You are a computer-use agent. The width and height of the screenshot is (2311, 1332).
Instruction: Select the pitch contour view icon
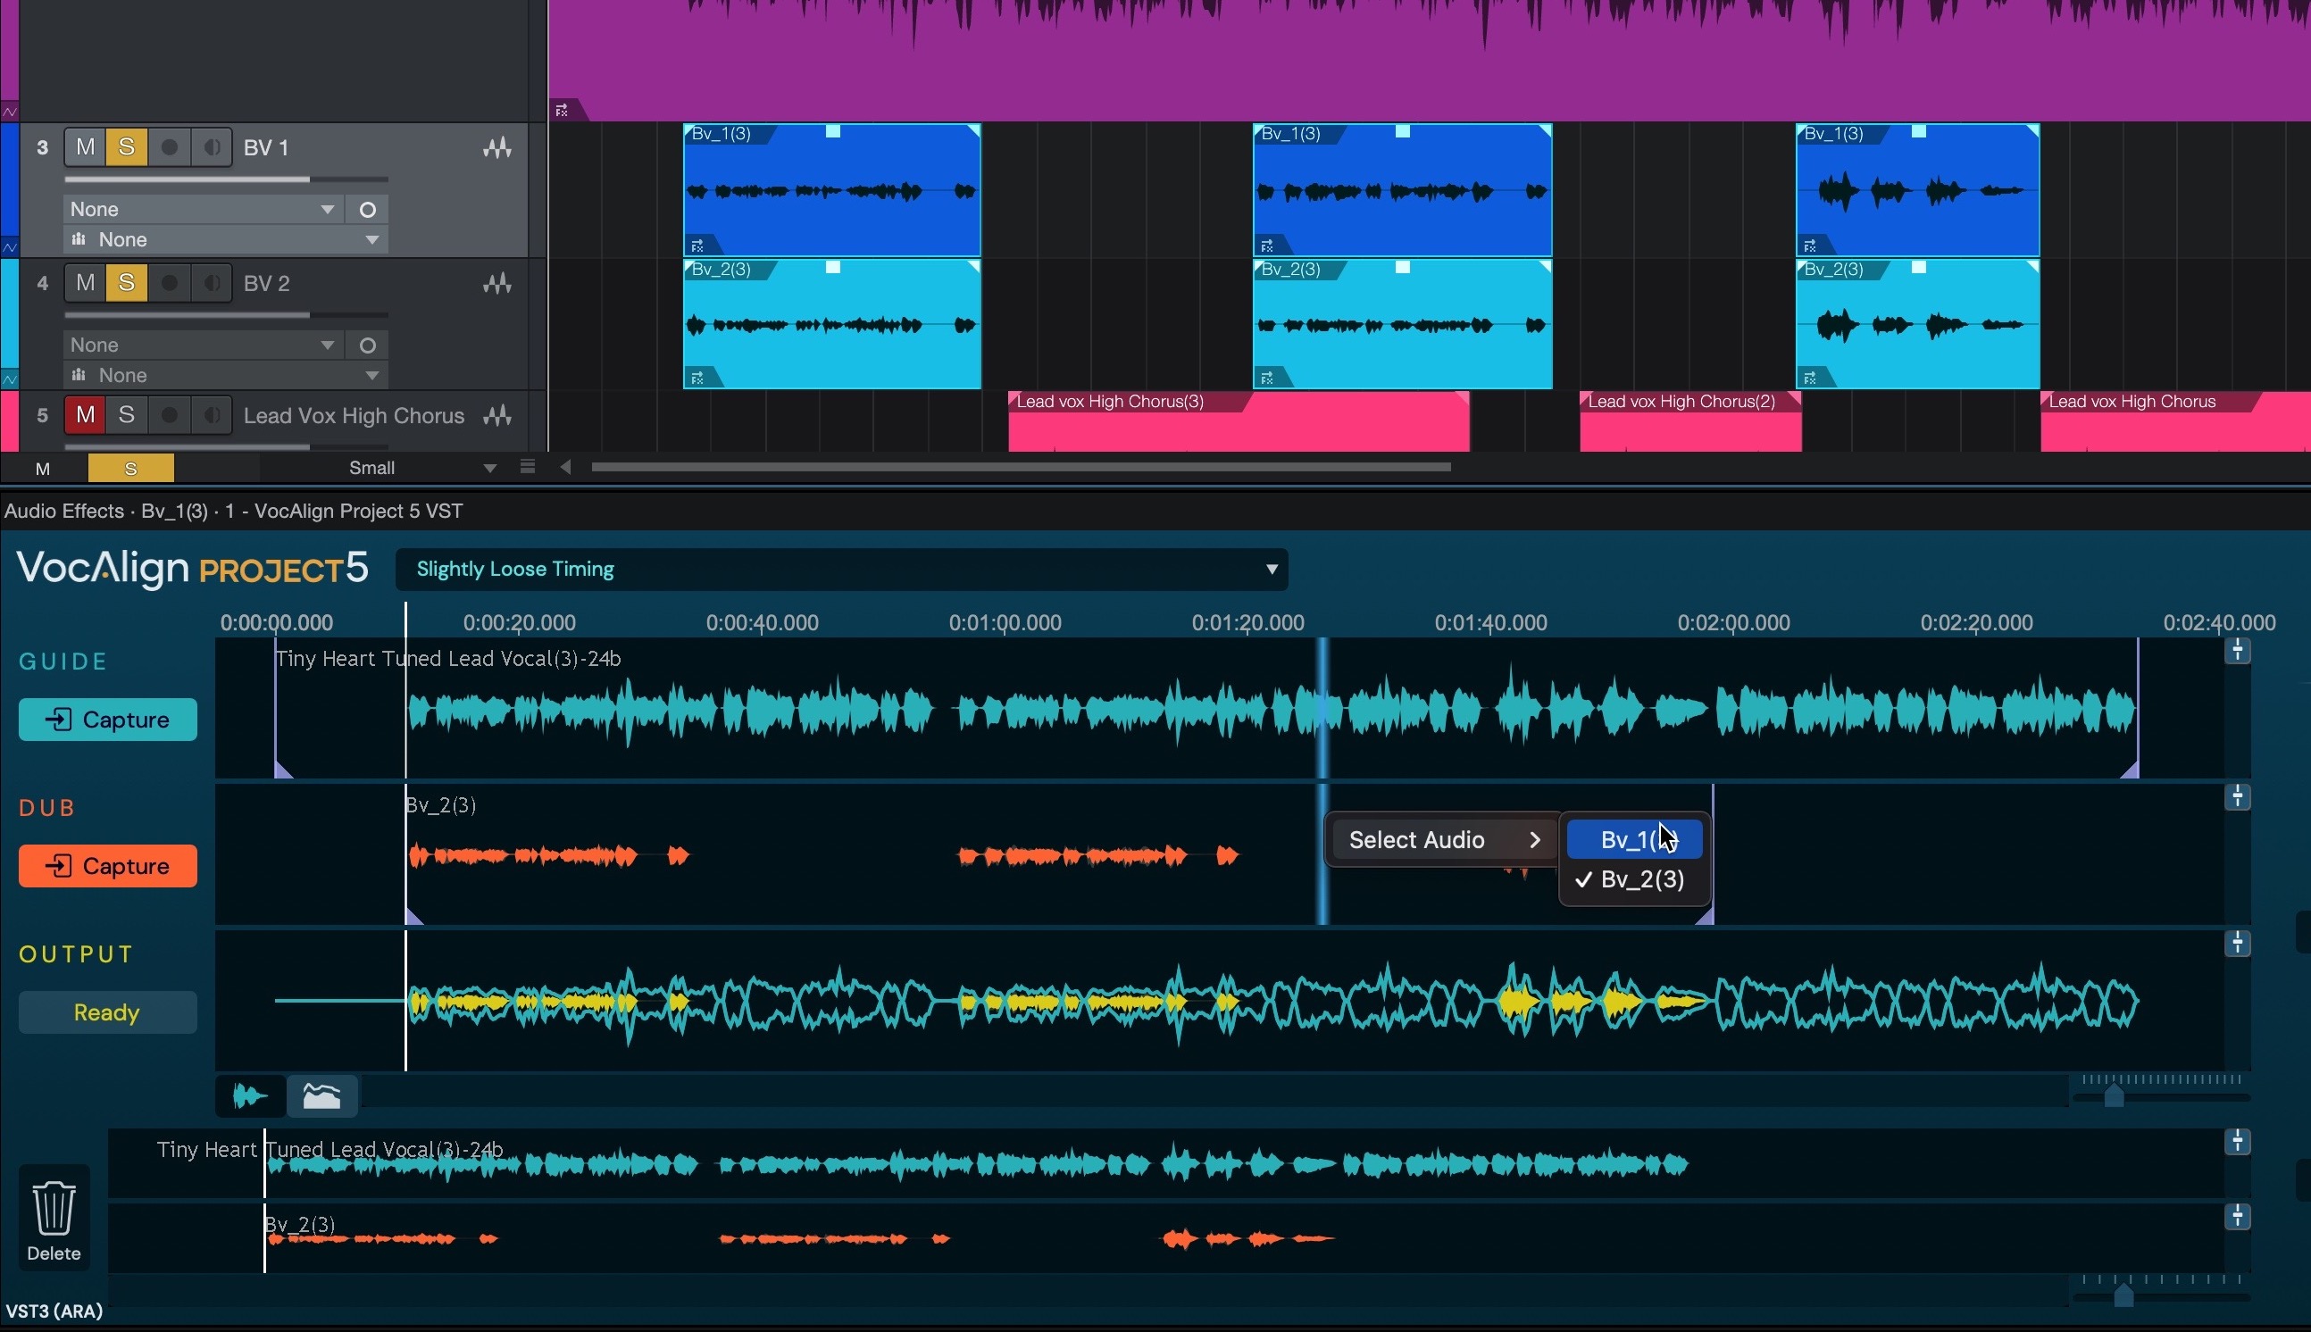[321, 1095]
